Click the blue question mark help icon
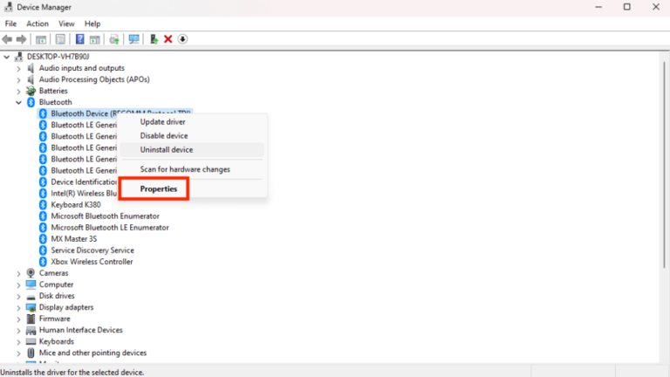 pos(80,39)
